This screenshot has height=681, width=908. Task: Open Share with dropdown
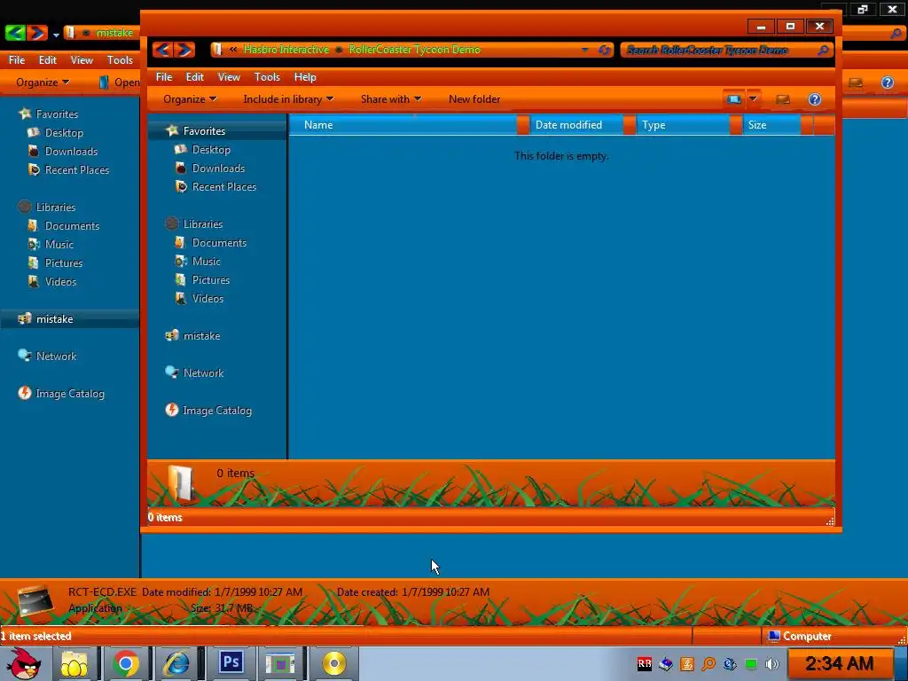[391, 99]
